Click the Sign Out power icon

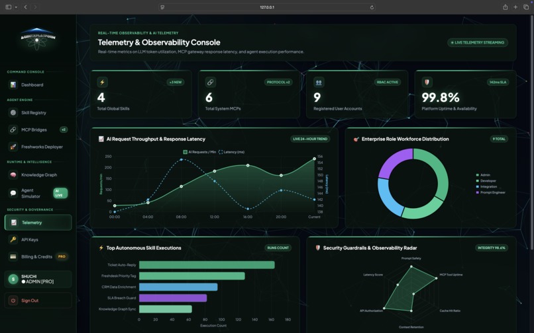[13, 301]
